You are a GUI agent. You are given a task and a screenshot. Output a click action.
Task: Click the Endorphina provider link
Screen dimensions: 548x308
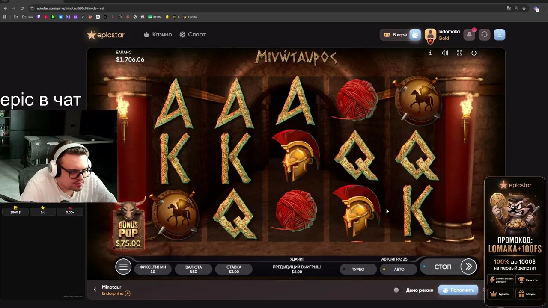point(113,293)
